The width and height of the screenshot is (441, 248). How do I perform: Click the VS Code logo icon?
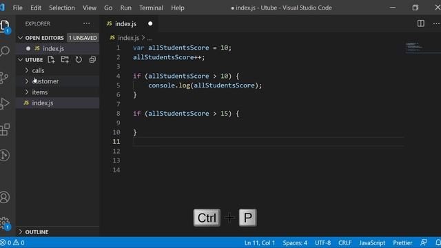tap(2, 8)
